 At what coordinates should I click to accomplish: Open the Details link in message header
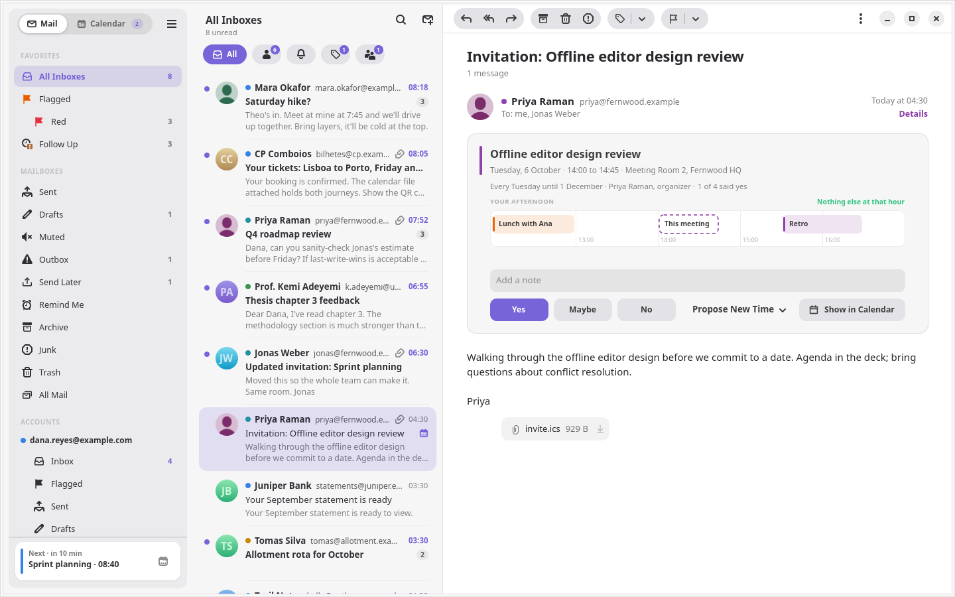[x=913, y=114]
